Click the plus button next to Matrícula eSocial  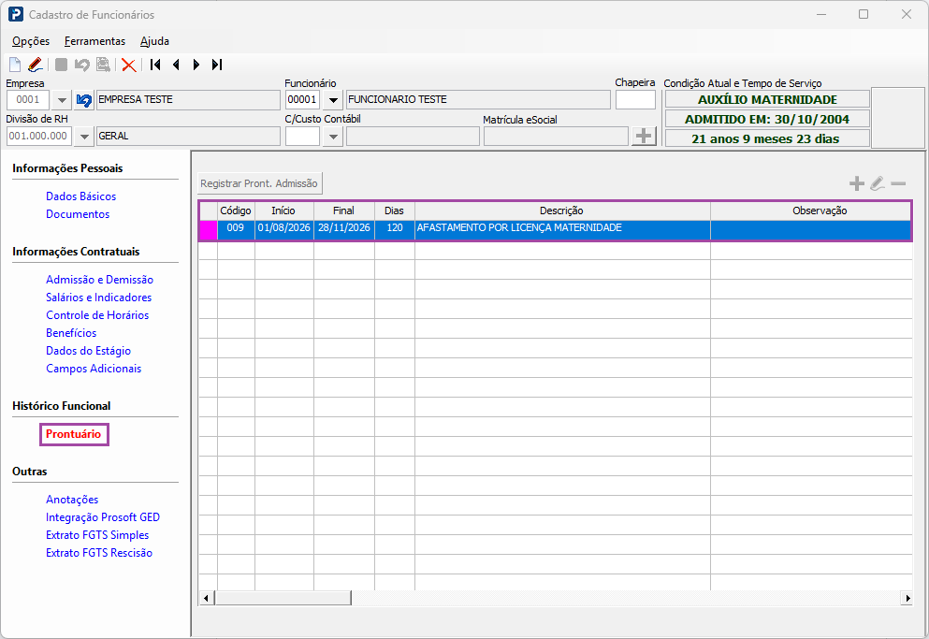(x=644, y=137)
